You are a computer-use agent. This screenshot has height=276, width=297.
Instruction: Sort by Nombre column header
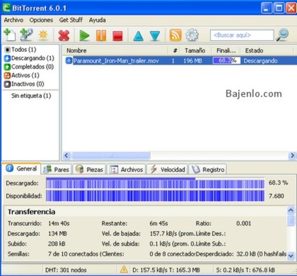[115, 51]
